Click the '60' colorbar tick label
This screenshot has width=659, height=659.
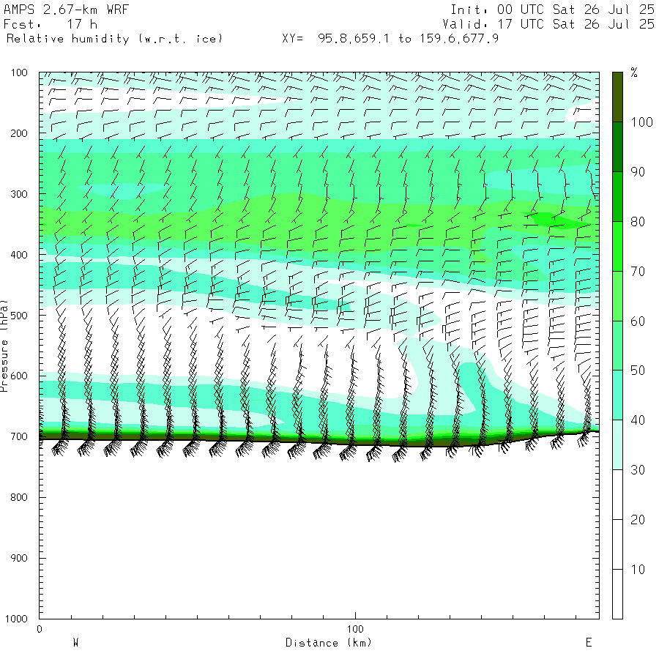tap(638, 321)
